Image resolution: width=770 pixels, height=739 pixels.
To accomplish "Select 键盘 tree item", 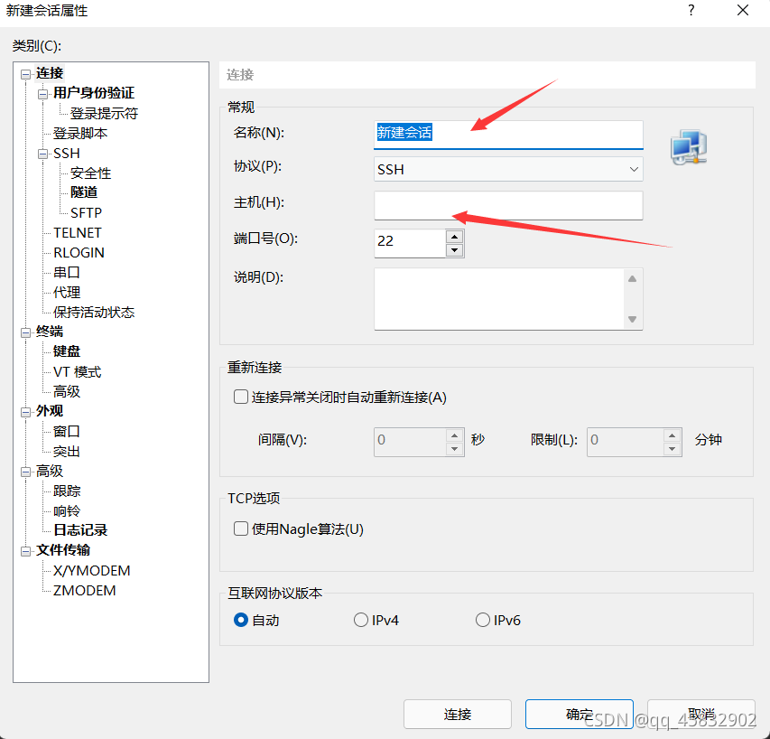I will click(66, 351).
